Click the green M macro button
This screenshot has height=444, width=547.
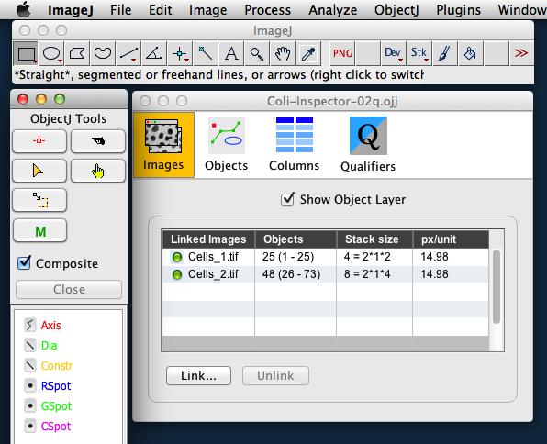pyautogui.click(x=39, y=230)
